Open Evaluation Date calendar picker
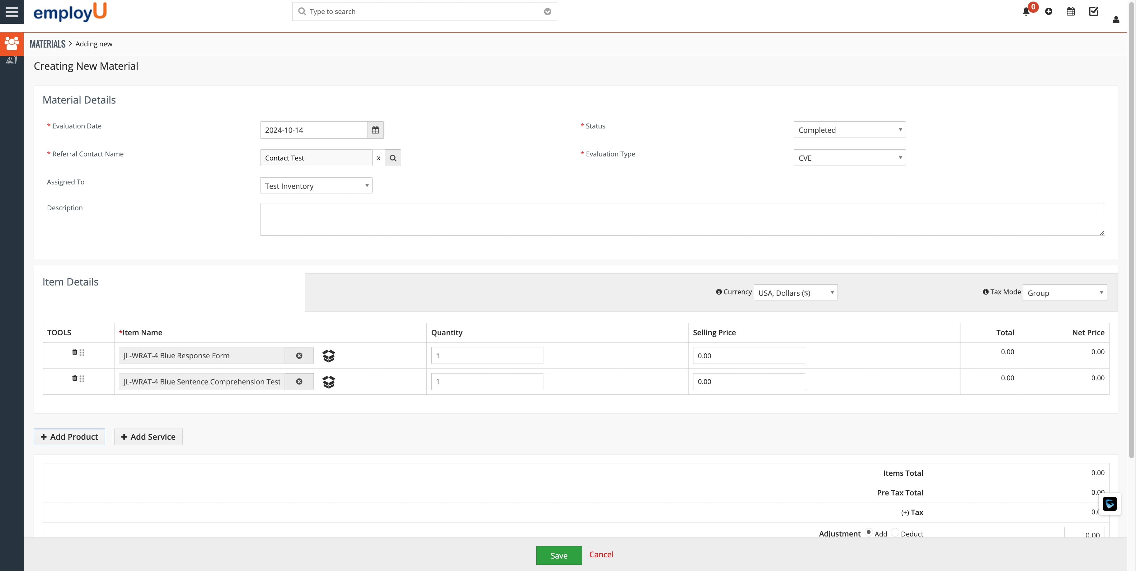Viewport: 1136px width, 571px height. 375,130
